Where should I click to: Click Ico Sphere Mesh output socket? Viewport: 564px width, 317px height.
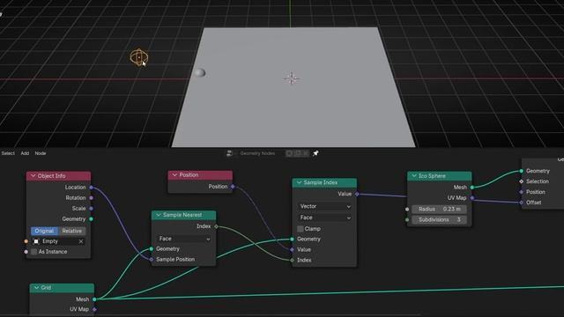pyautogui.click(x=472, y=188)
